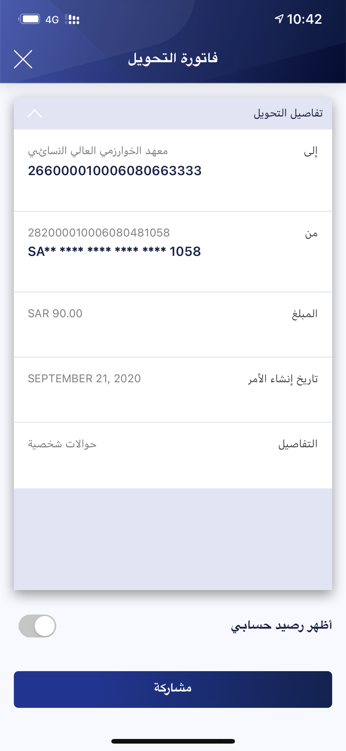346x751 pixels.
Task: Tap the show account balance label
Action: [x=281, y=626]
